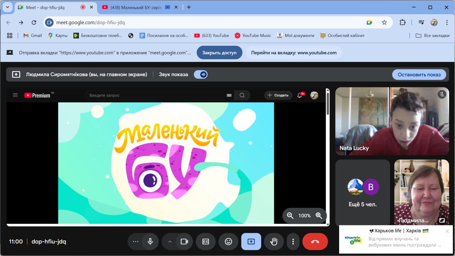The image size is (455, 256).
Task: Open the Безкоштовне телеб... bookmark
Action: (x=98, y=36)
